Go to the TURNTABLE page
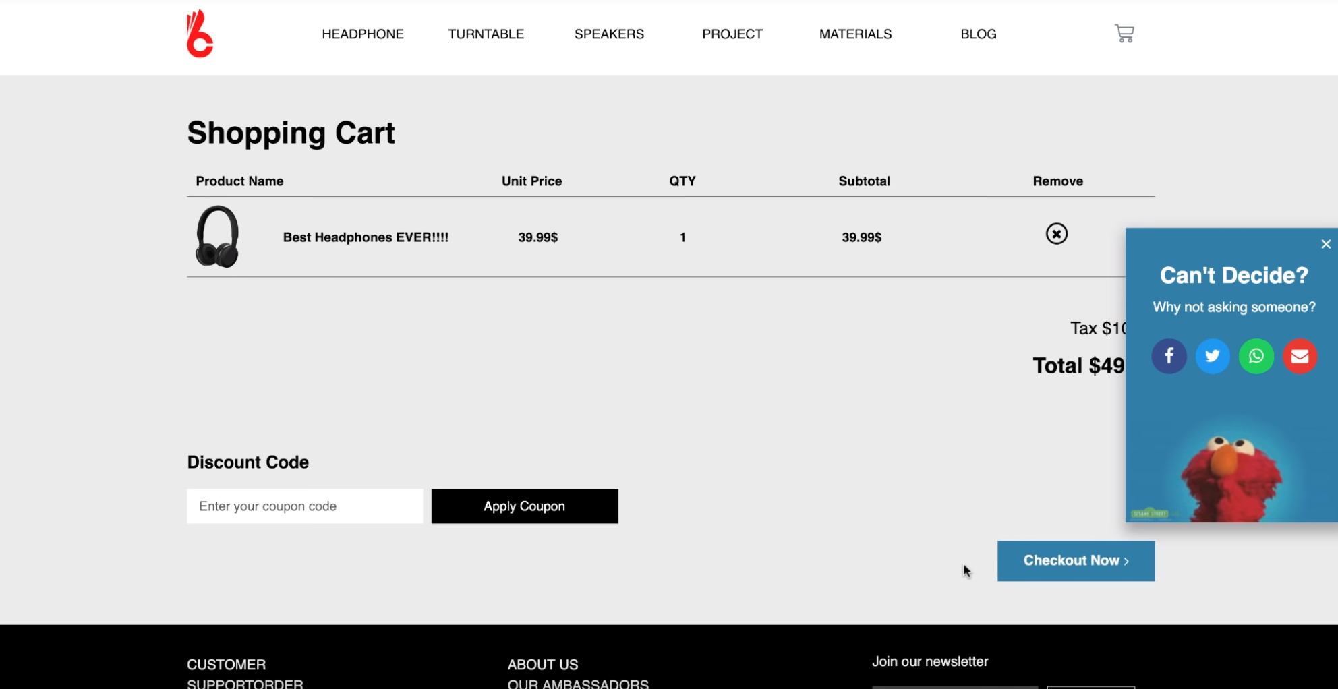The image size is (1338, 689). 486,34
